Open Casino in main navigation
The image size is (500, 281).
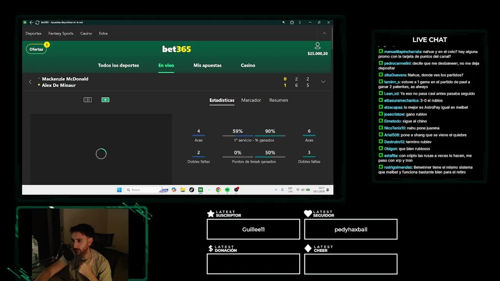(248, 65)
